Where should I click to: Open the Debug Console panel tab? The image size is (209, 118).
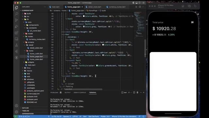pos(80,92)
